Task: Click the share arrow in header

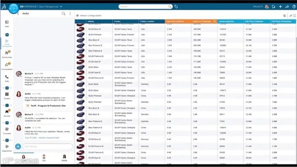Action: pyautogui.click(x=287, y=7)
